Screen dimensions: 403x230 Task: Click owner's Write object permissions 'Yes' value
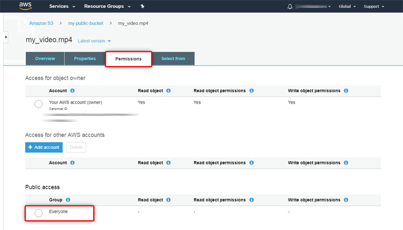click(x=292, y=102)
